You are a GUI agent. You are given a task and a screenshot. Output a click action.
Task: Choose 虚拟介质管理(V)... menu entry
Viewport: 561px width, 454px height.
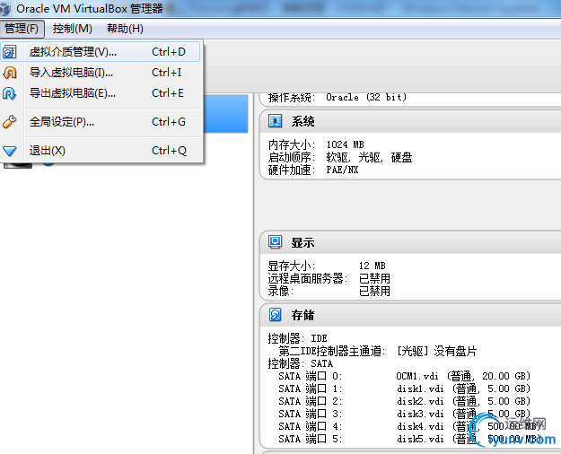tap(101, 52)
